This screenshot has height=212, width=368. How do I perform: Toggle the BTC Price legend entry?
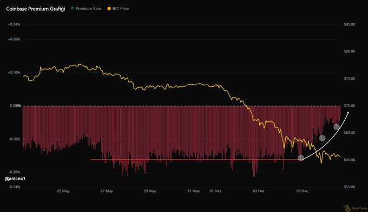pyautogui.click(x=119, y=9)
